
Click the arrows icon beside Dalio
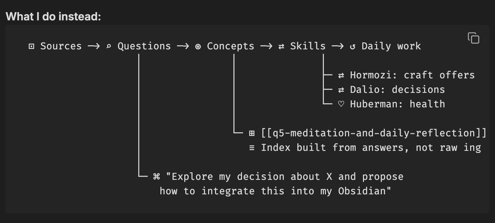click(341, 90)
